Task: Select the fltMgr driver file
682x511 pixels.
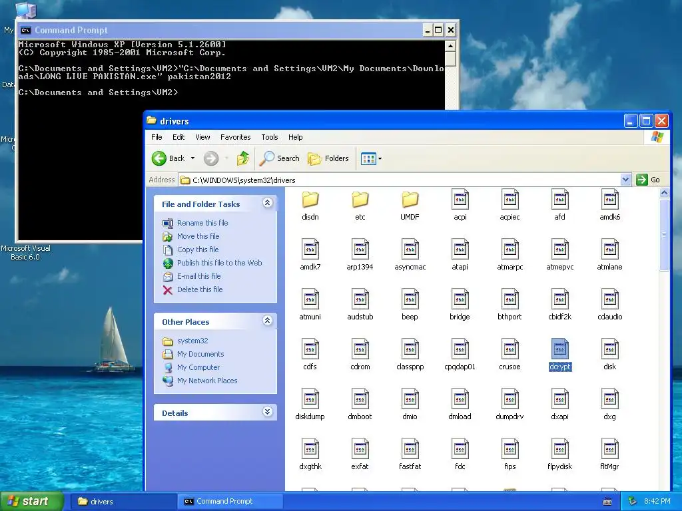Action: 609,449
